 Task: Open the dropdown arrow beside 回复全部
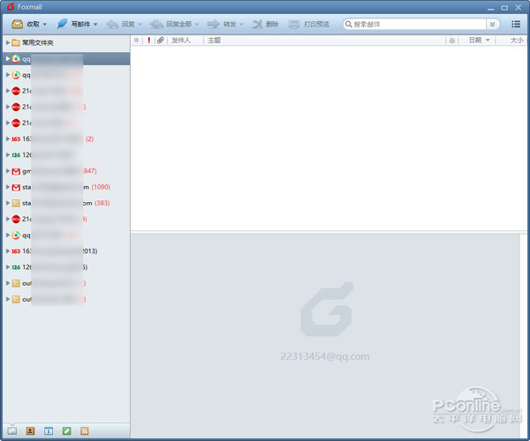pos(197,25)
